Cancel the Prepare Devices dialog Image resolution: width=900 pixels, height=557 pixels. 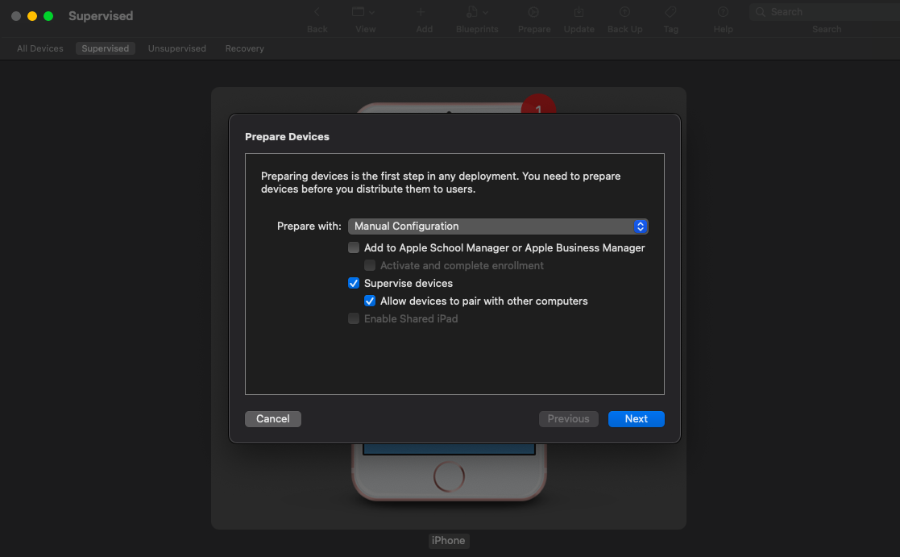pyautogui.click(x=272, y=418)
